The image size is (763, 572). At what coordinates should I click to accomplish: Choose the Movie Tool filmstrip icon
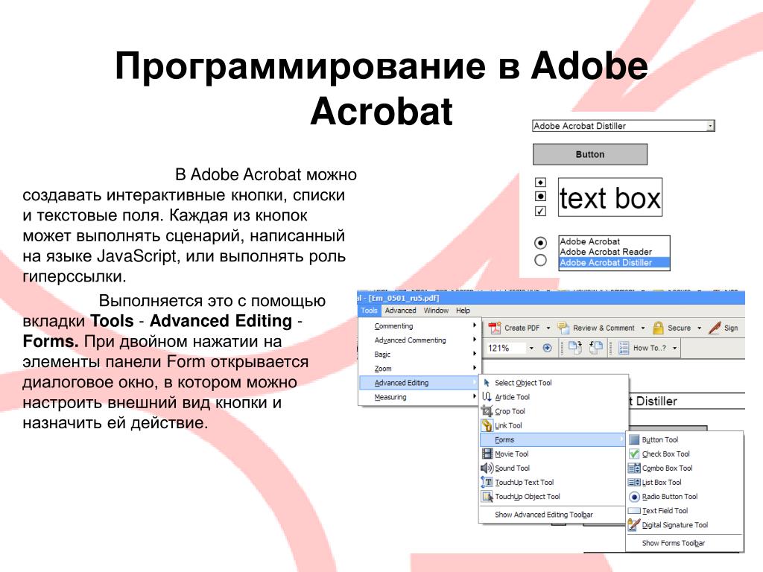coord(487,454)
